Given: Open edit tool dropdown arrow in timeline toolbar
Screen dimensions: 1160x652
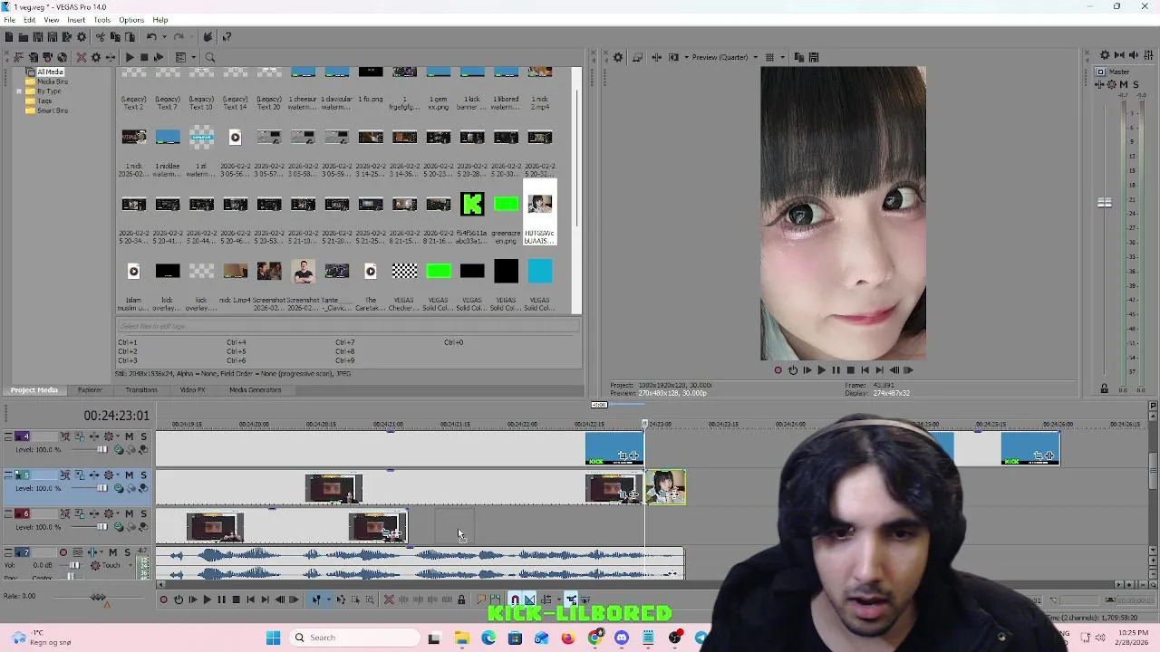Looking at the screenshot, I should pos(329,599).
